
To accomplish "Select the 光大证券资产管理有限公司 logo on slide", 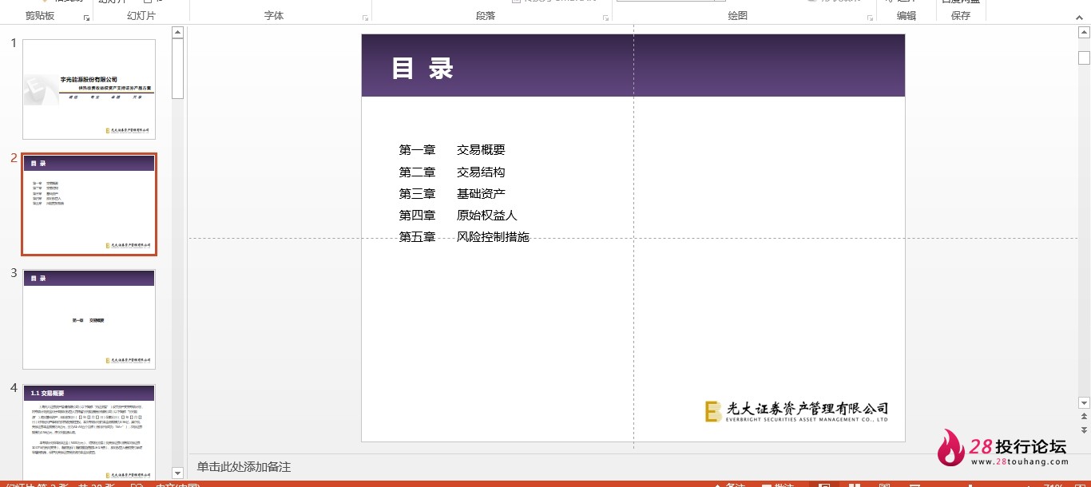I will click(796, 411).
